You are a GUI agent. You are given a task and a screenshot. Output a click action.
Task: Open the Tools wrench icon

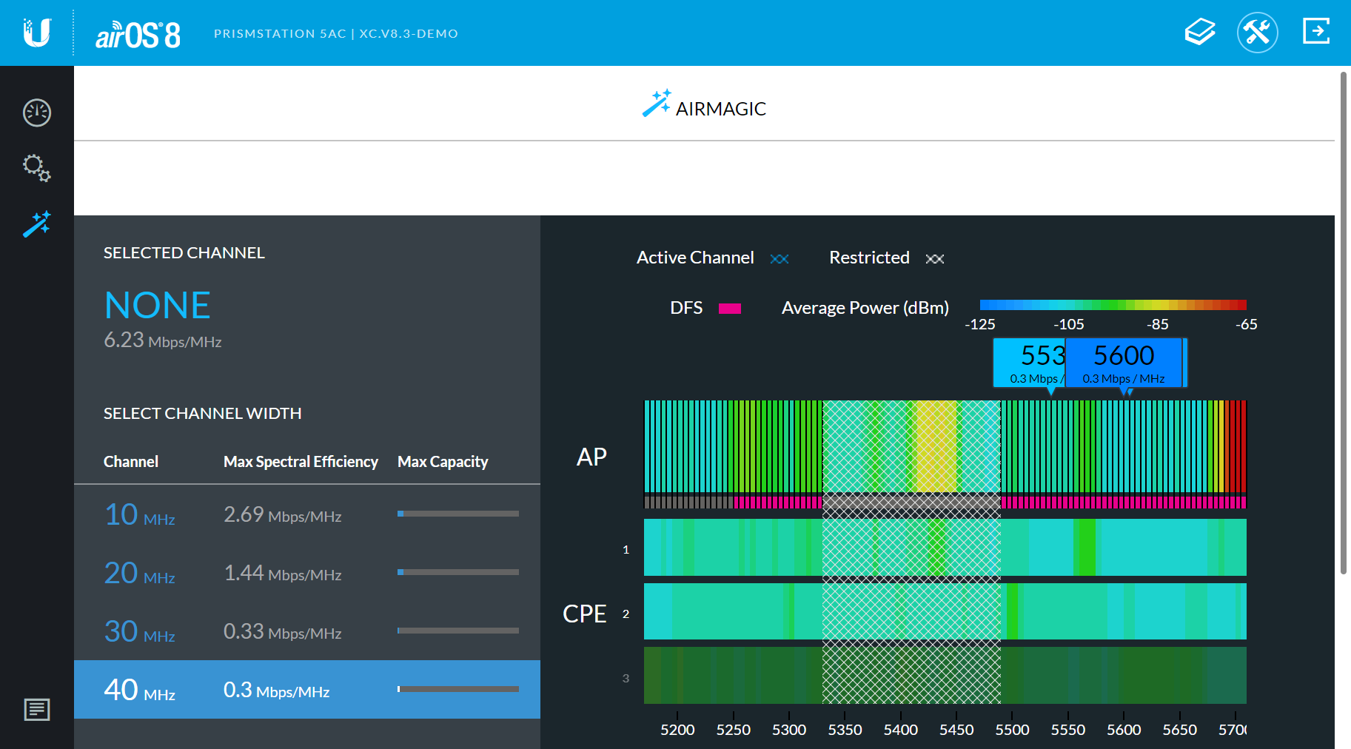(1257, 33)
